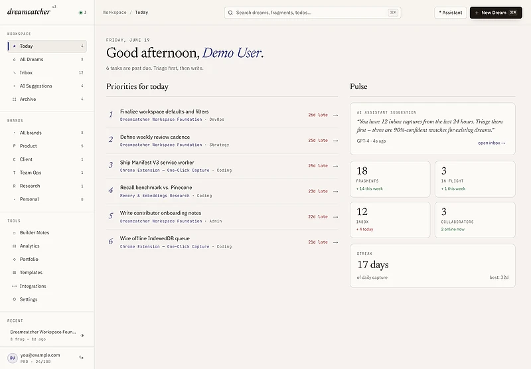Open the Assistant panel
The height and width of the screenshot is (369, 531).
(451, 13)
